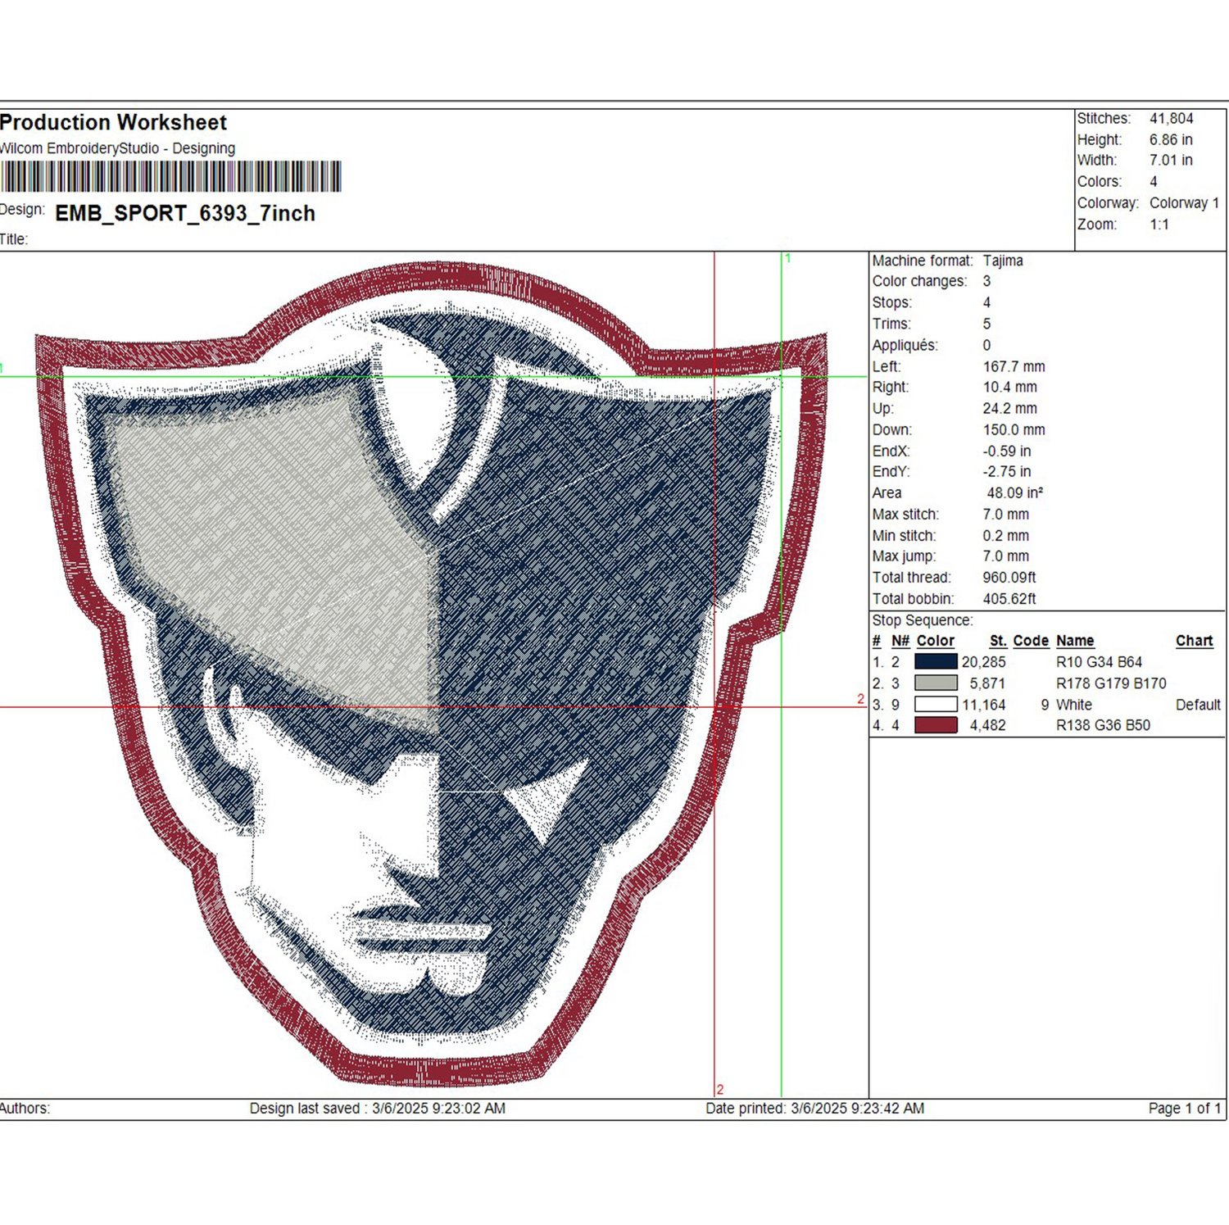Click the down value "150.0 mm"
The height and width of the screenshot is (1225, 1229).
pos(1014,430)
